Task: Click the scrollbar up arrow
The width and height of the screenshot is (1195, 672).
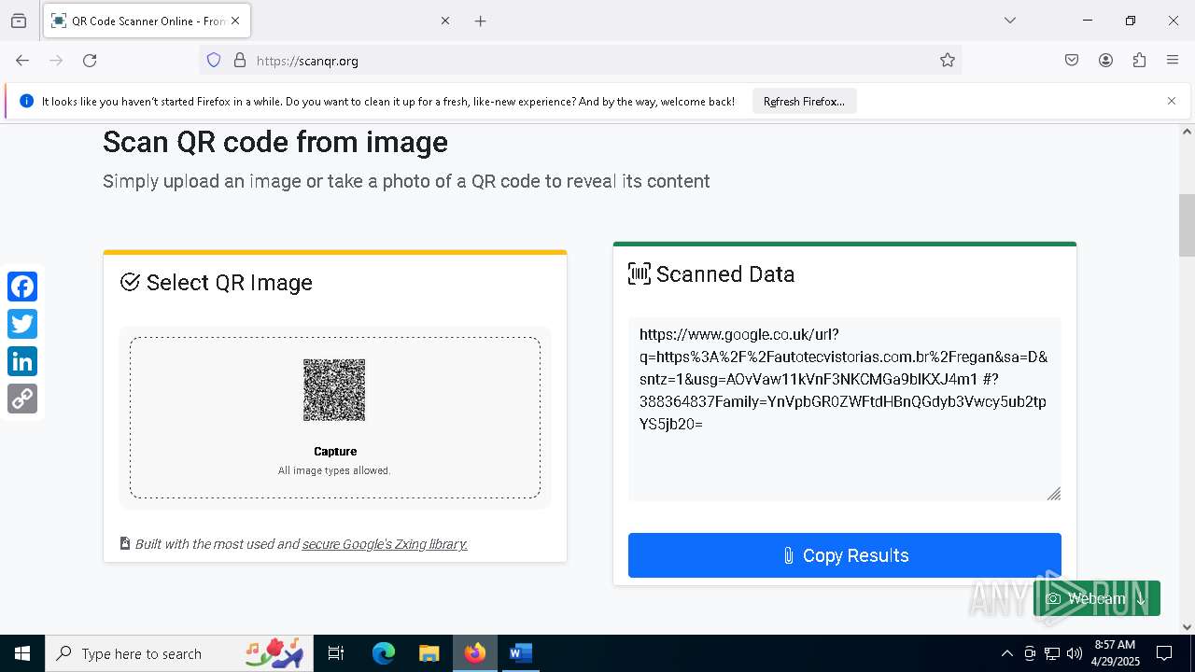Action: point(1187,132)
